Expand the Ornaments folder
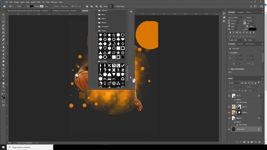 [x=97, y=27]
